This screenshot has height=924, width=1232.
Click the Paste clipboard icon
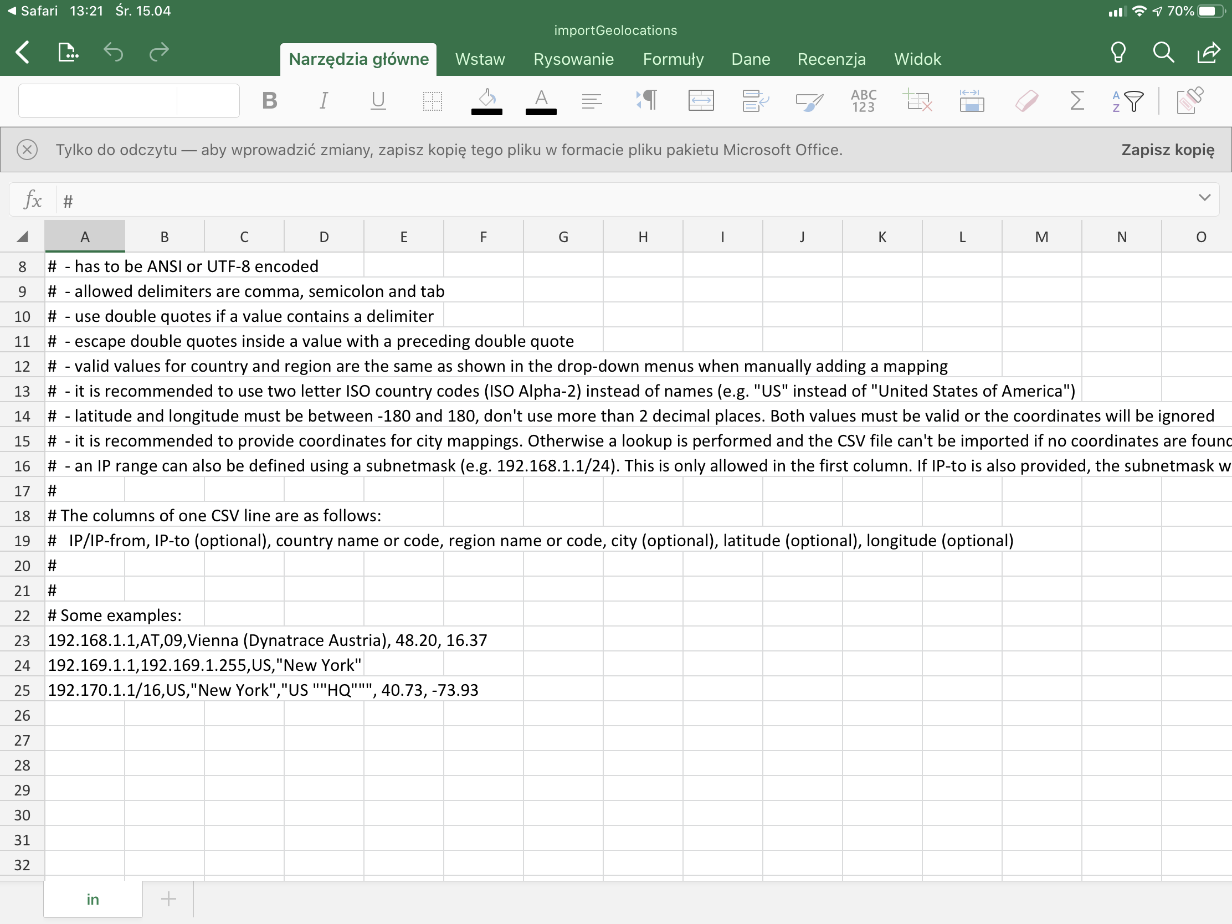[x=1190, y=101]
